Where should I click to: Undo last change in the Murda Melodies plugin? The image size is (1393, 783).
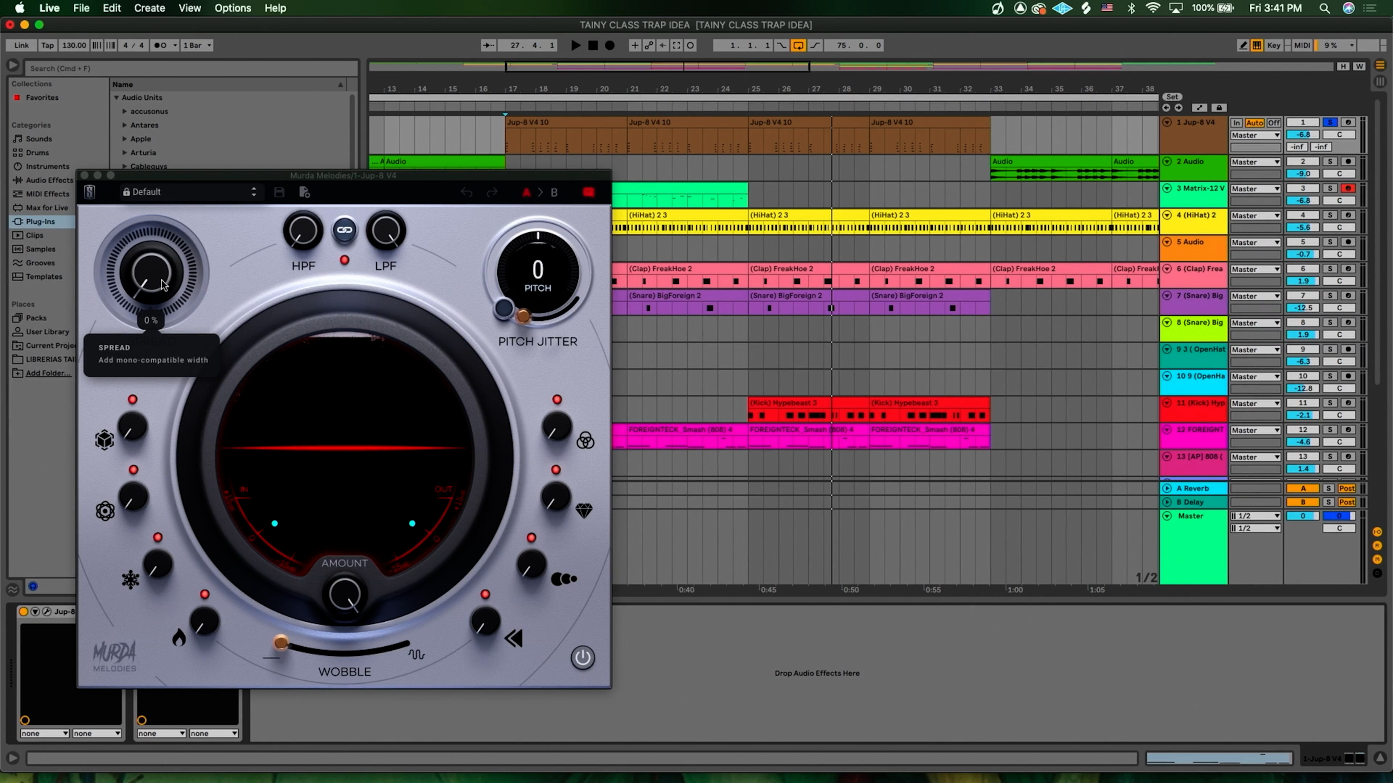click(x=467, y=192)
